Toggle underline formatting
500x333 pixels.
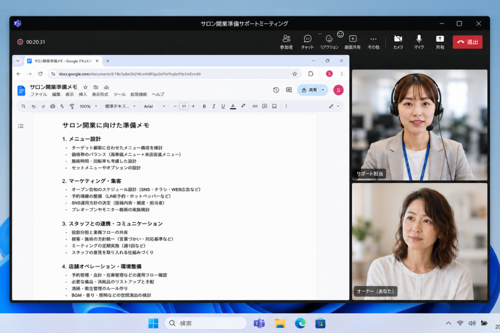pyautogui.click(x=223, y=106)
